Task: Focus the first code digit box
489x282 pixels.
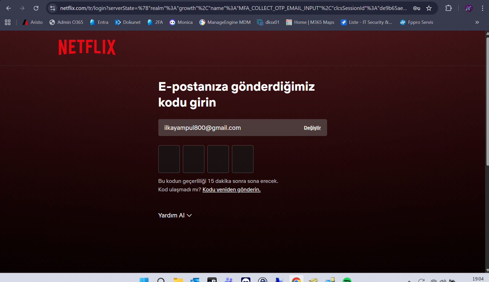Action: click(169, 159)
